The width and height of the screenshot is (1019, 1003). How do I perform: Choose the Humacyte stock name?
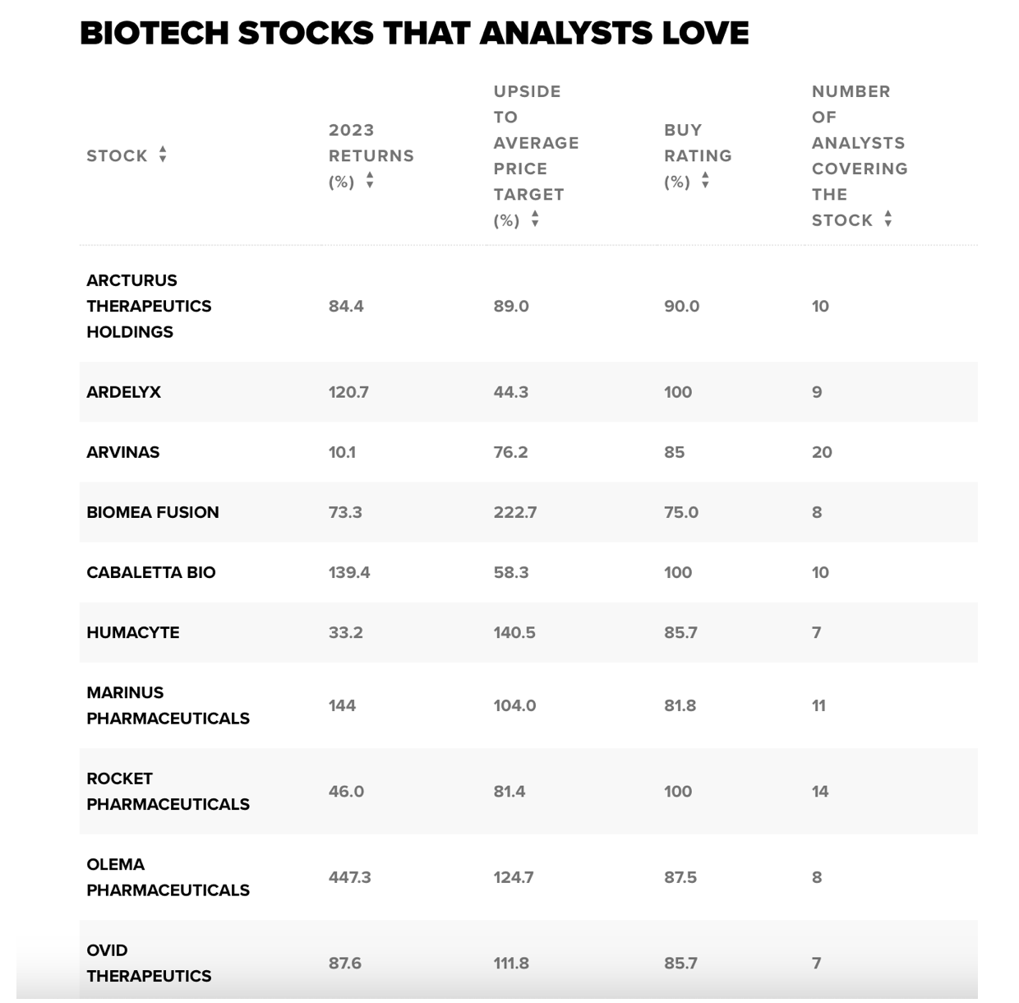pyautogui.click(x=132, y=632)
